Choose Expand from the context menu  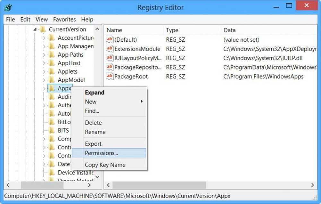click(x=109, y=93)
